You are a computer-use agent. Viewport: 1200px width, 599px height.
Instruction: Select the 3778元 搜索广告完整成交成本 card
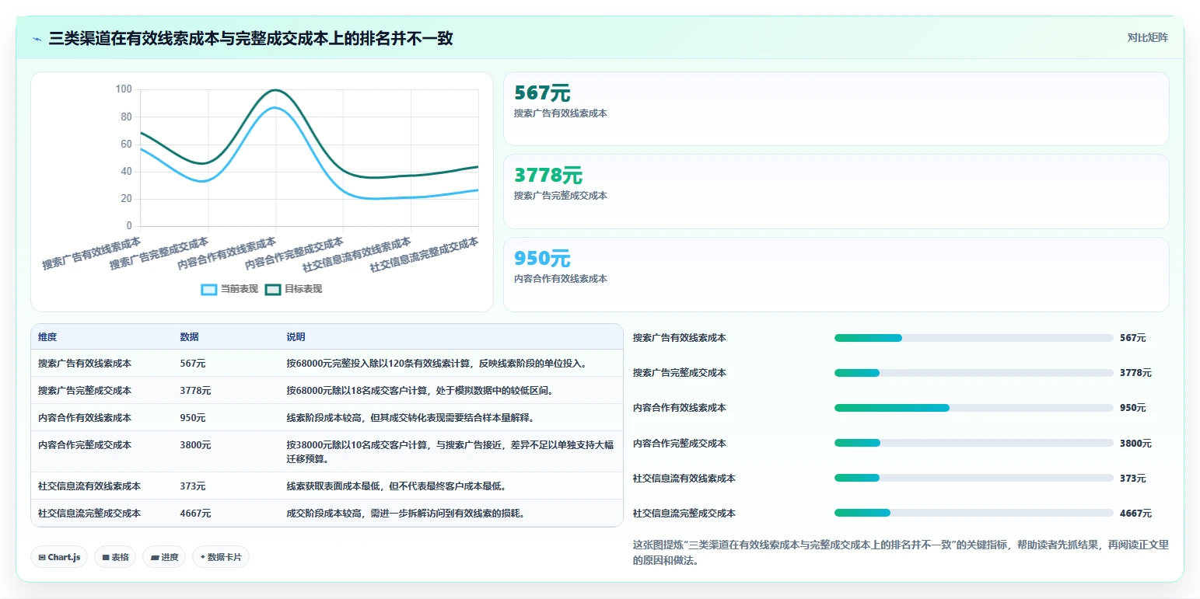click(836, 191)
